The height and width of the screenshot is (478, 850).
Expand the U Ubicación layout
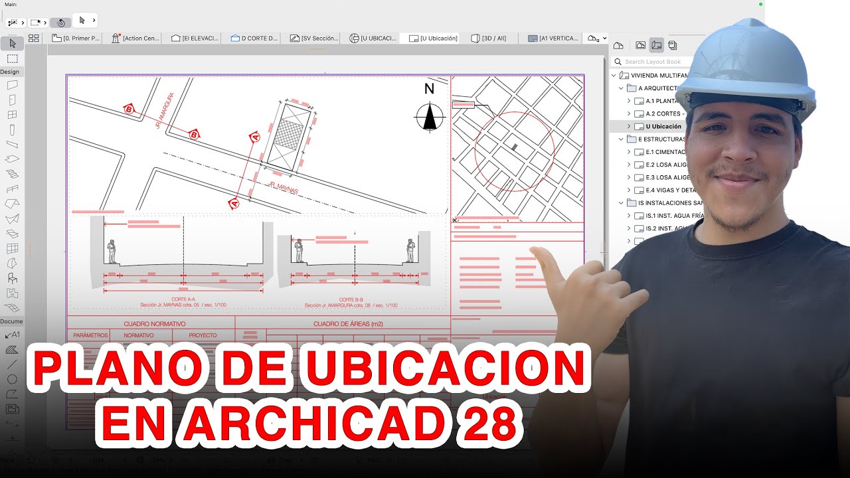pos(629,126)
